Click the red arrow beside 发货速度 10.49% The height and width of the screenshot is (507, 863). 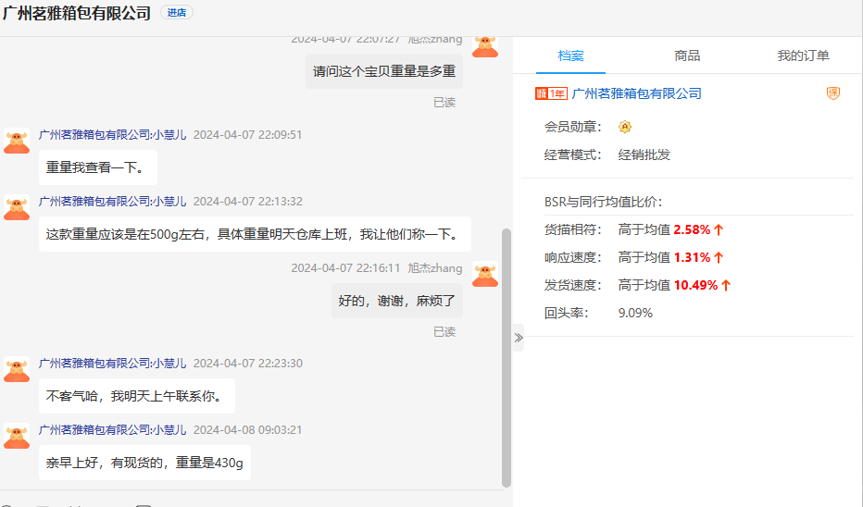pos(726,285)
